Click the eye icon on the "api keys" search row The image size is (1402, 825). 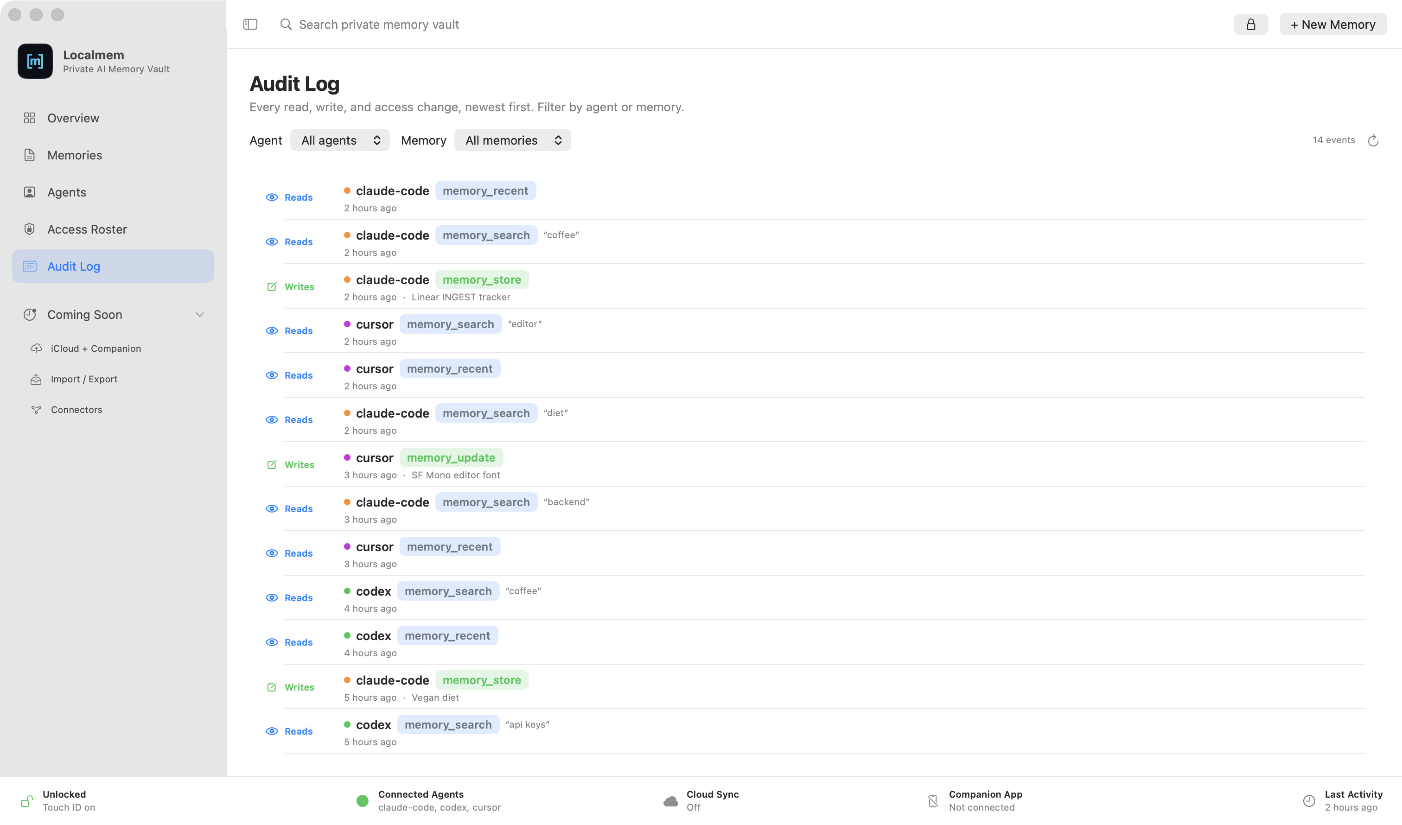[272, 731]
